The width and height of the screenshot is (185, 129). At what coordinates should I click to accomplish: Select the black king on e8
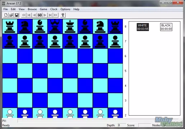coord(70,27)
